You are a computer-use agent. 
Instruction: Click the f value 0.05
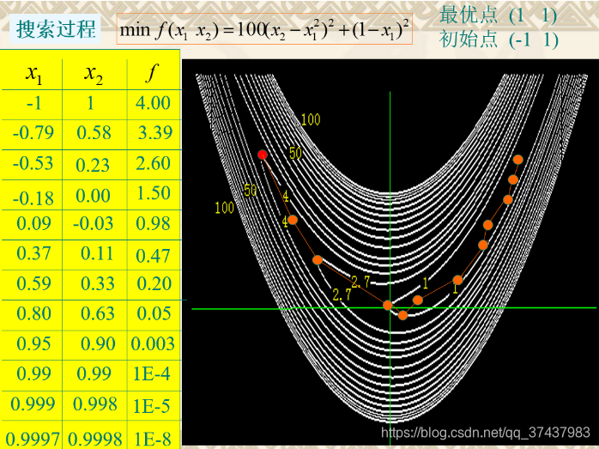point(154,313)
